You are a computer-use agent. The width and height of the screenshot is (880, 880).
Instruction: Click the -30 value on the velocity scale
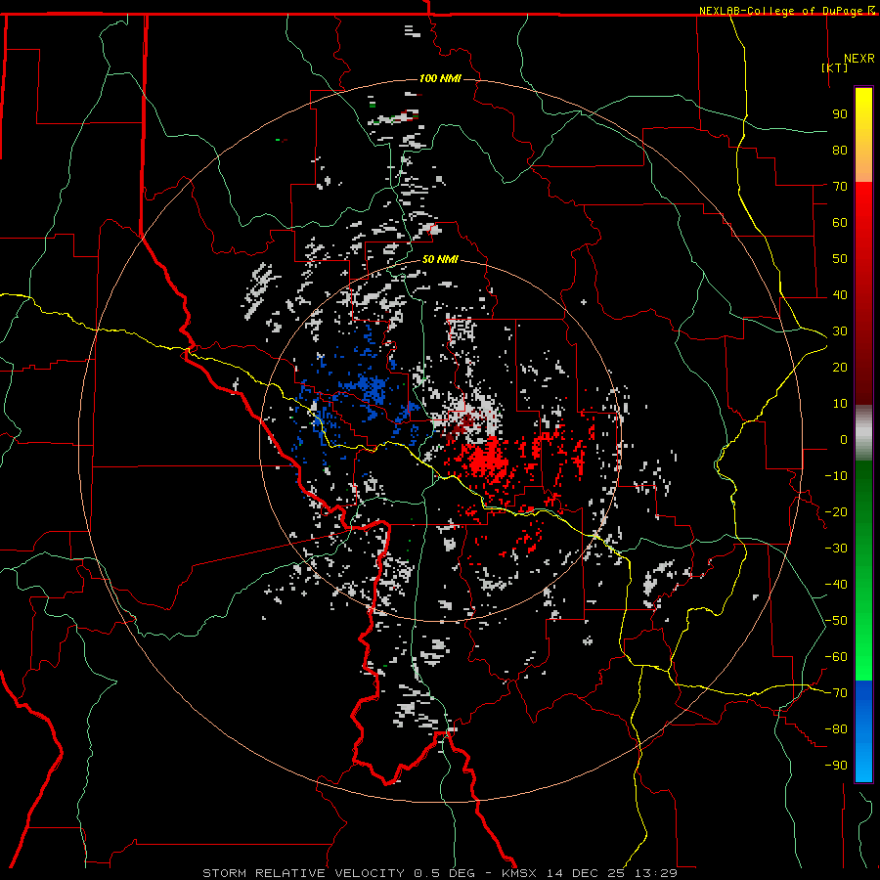tap(836, 549)
